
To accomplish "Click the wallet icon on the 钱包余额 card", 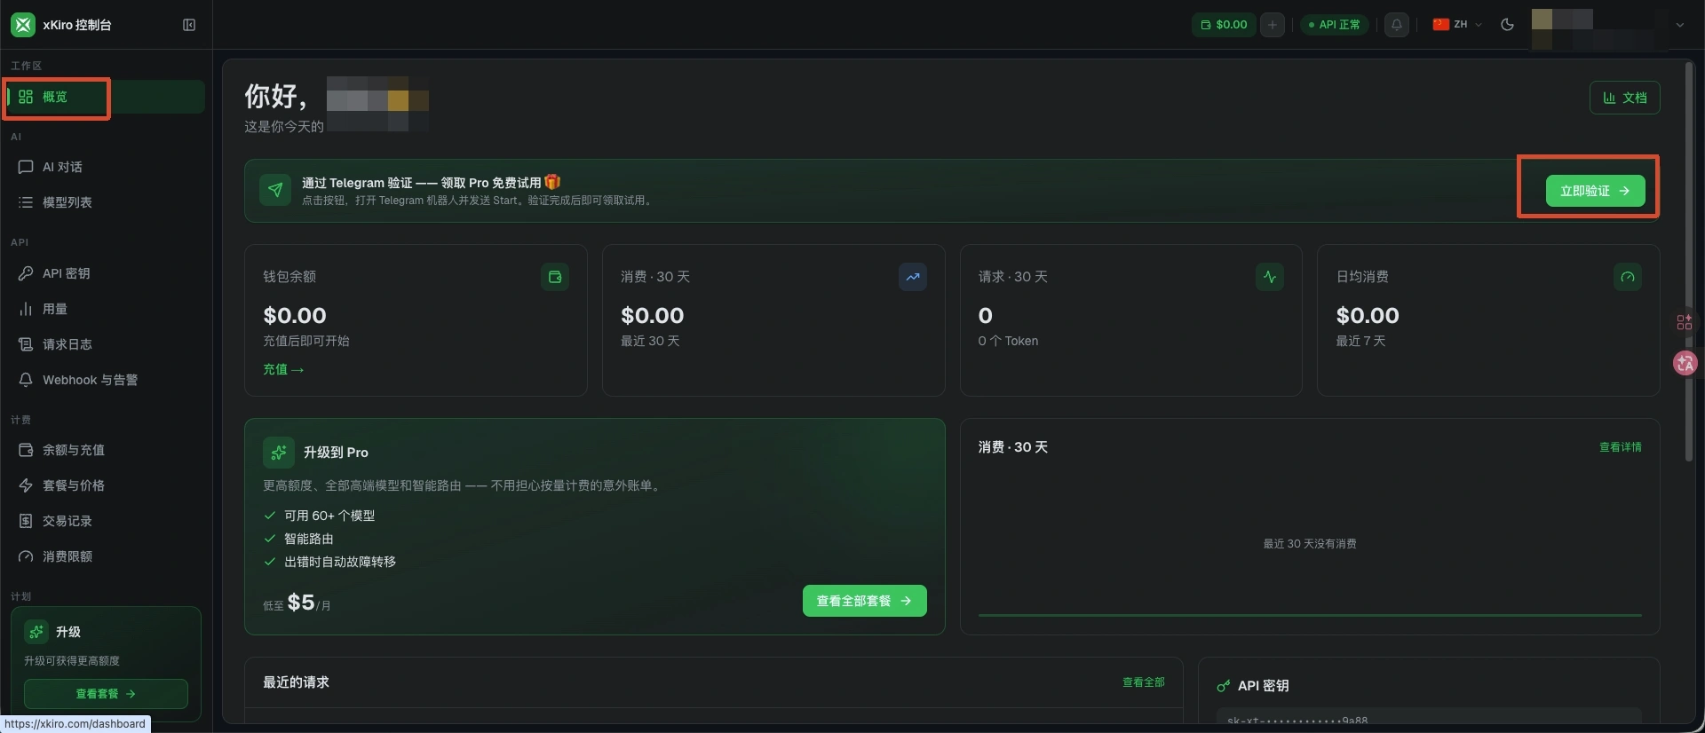I will pos(555,277).
